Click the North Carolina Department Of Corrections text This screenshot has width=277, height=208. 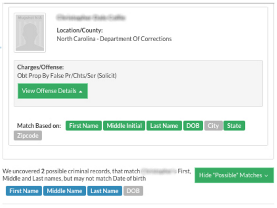[114, 38]
